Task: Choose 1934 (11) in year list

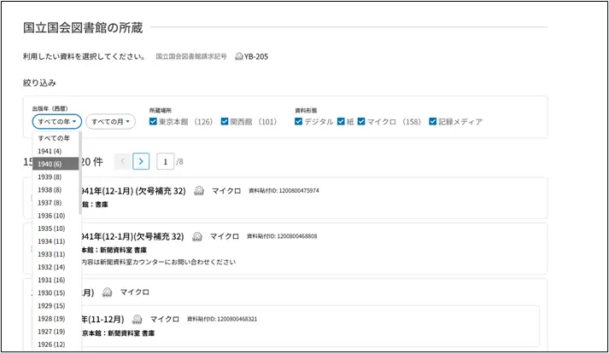Action: coord(56,241)
